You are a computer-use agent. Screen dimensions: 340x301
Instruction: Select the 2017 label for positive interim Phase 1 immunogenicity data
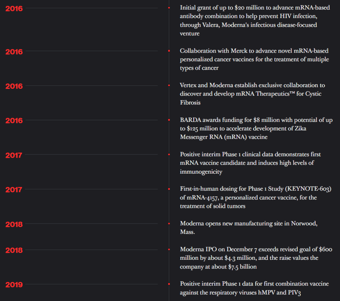(14, 155)
